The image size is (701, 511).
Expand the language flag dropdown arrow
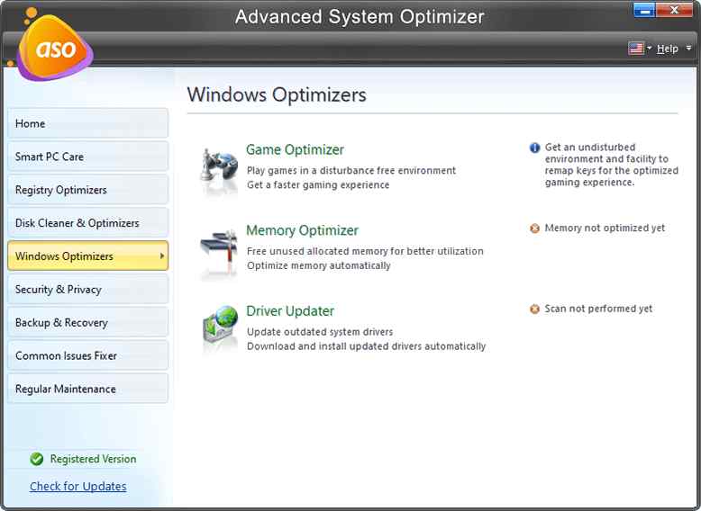(x=649, y=48)
